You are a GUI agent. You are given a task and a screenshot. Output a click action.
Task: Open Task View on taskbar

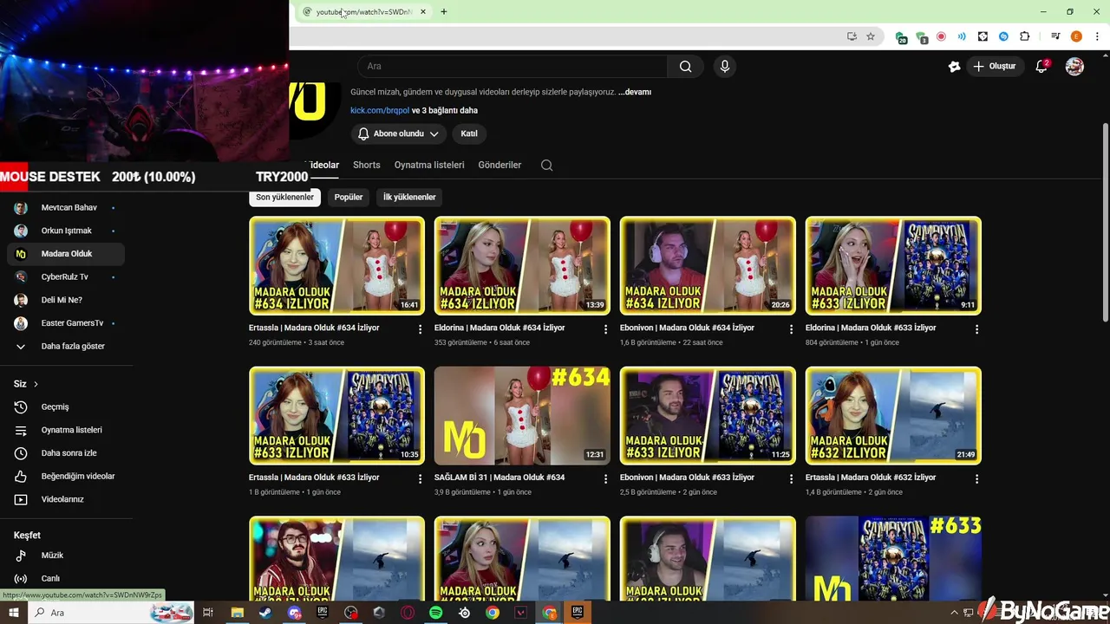pyautogui.click(x=208, y=613)
